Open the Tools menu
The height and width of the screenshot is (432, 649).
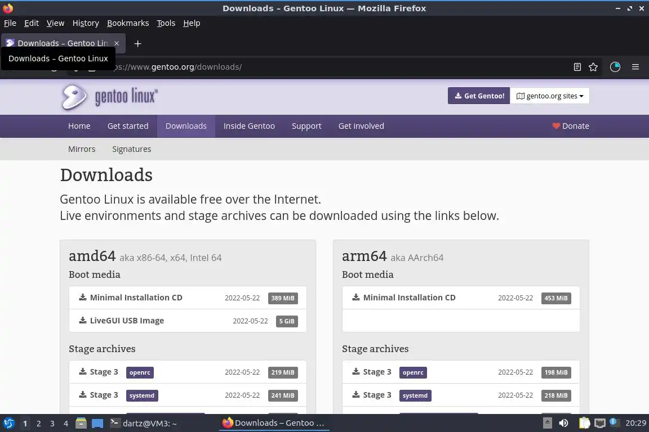166,23
